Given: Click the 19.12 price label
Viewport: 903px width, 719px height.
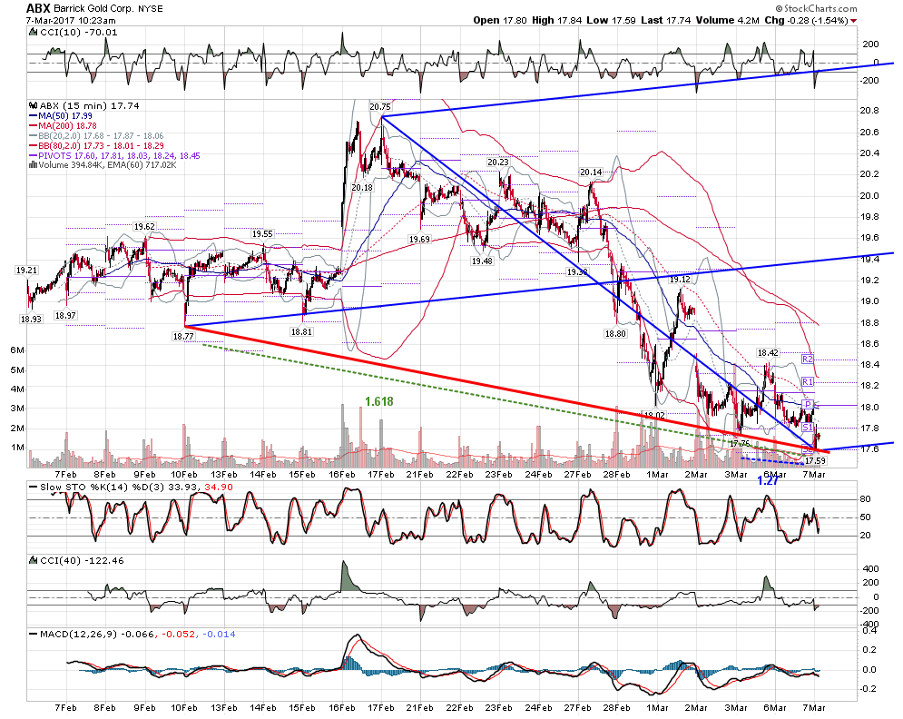Looking at the screenshot, I should coord(680,279).
